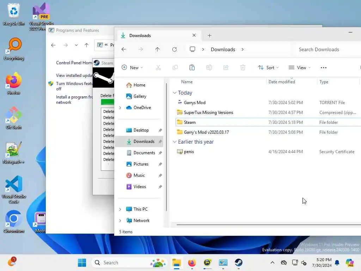
Task: Unpin Desktop from Quick access
Action: 160,130
